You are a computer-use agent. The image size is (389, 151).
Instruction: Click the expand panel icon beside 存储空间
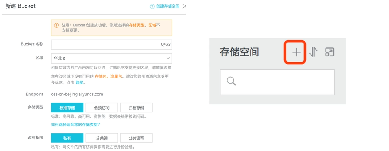(330, 52)
